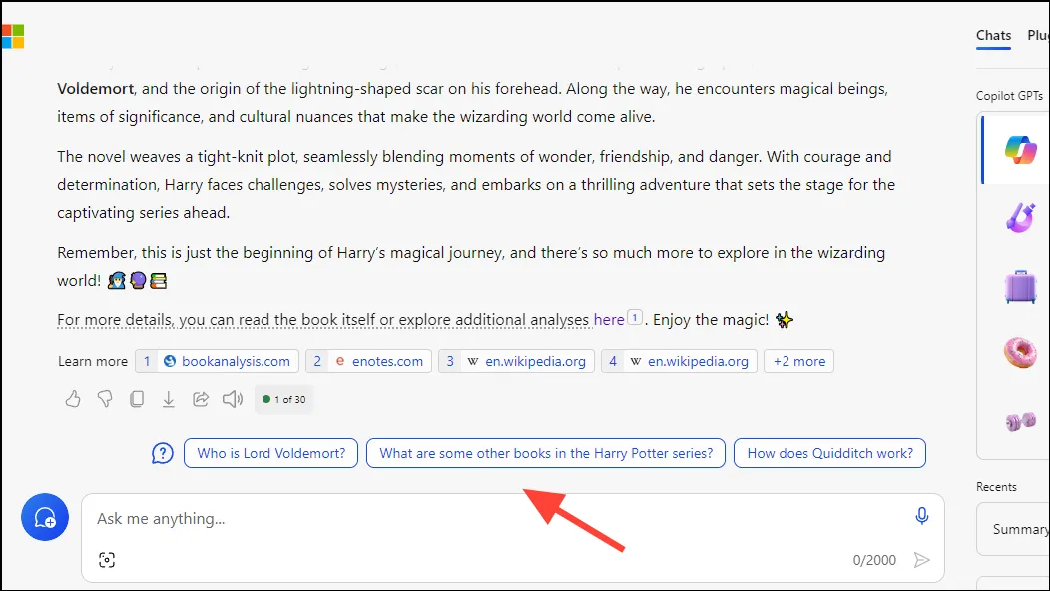
Task: Activate the microphone voice input
Action: pos(922,515)
